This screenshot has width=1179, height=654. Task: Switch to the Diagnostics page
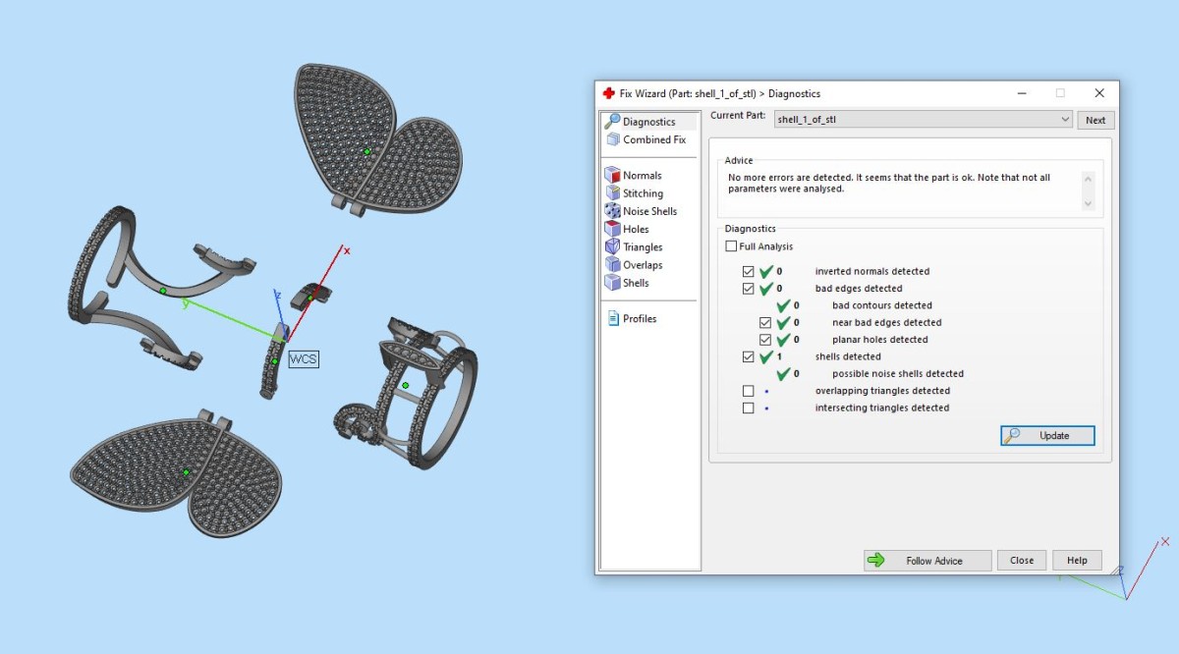[x=648, y=122]
